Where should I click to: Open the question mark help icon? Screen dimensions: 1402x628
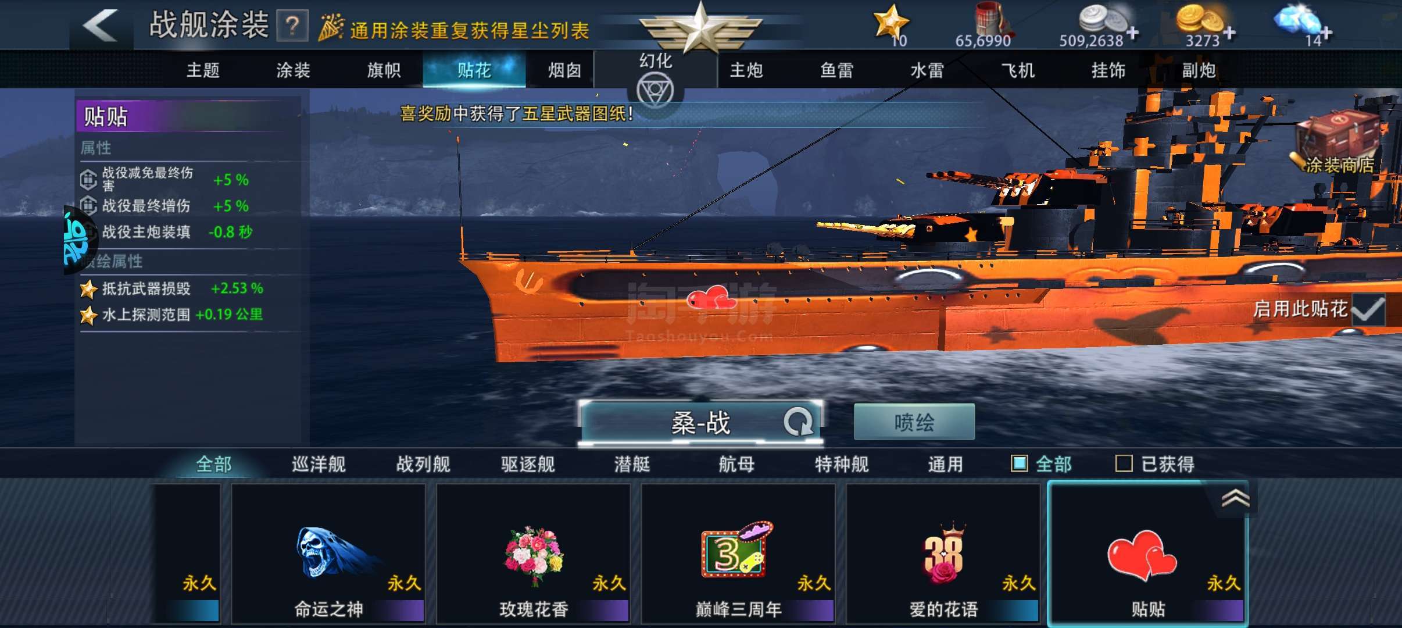[x=292, y=26]
